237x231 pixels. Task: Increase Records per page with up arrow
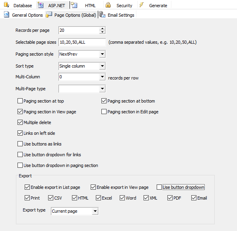(x=102, y=28)
